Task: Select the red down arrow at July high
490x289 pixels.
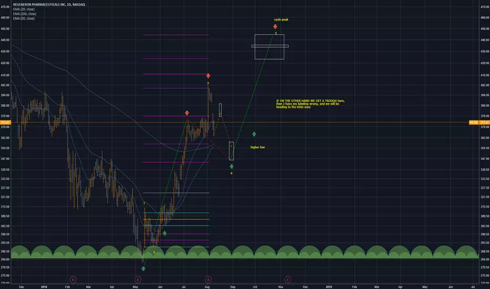Action: pos(187,113)
